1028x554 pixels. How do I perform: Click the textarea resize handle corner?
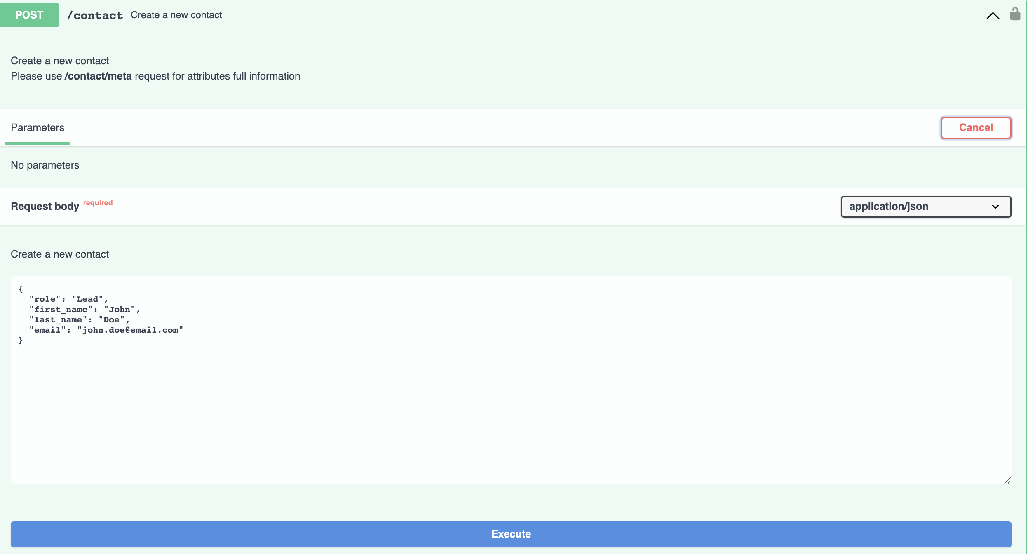pyautogui.click(x=1007, y=480)
